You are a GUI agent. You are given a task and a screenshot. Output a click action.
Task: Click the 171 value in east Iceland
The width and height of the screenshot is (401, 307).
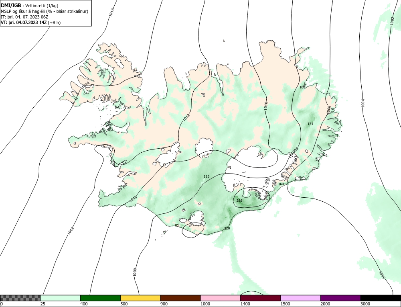pos(310,124)
